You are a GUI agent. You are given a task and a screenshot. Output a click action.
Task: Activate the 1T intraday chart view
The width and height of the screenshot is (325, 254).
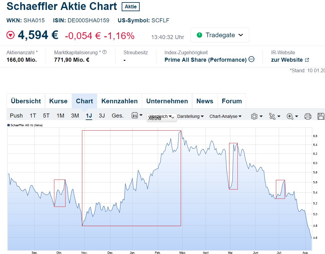click(33, 115)
